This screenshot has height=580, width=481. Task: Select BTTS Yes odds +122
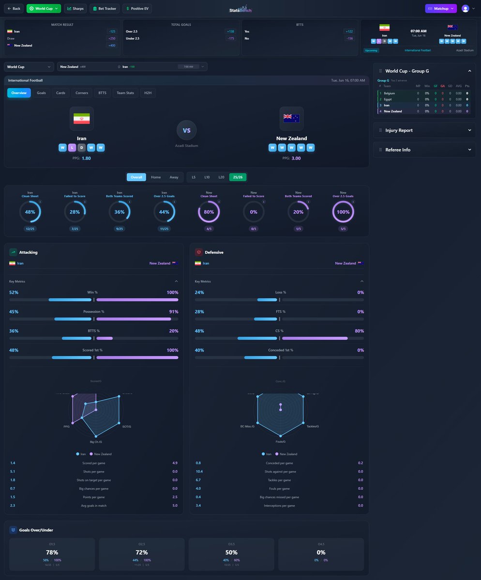[x=349, y=31]
